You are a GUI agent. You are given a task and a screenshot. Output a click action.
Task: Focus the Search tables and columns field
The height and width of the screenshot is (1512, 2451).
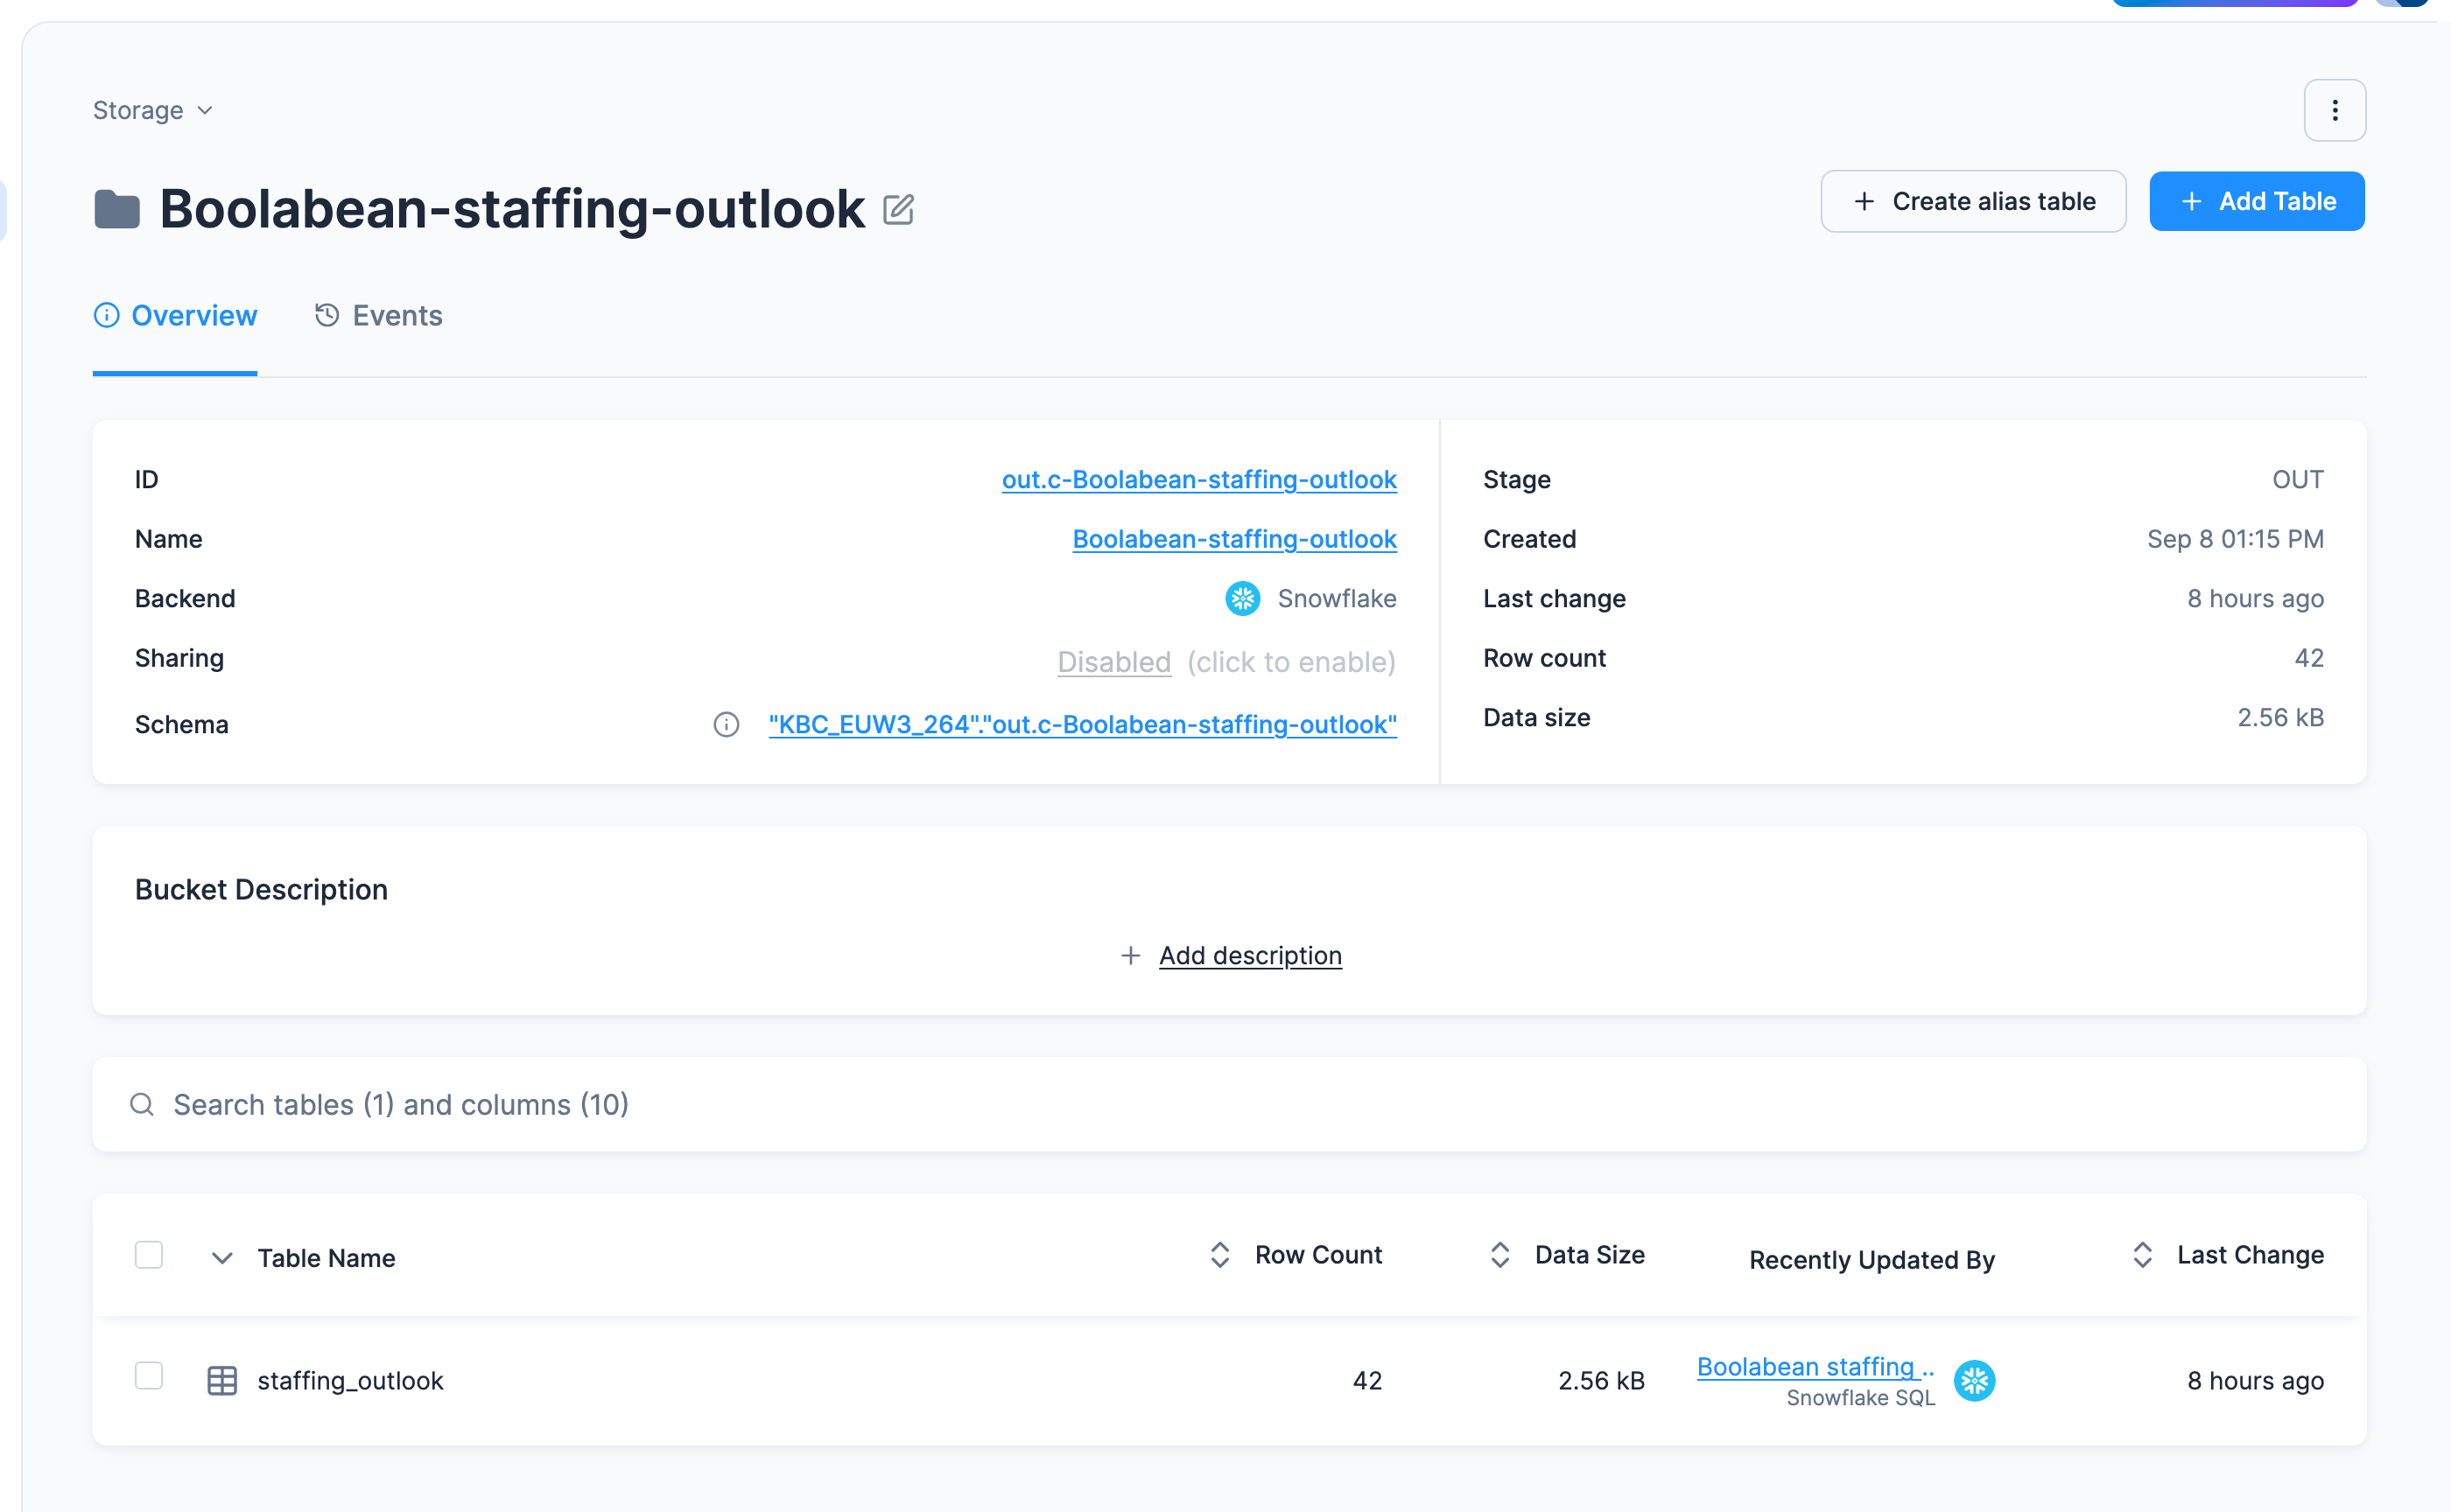click(1230, 1104)
